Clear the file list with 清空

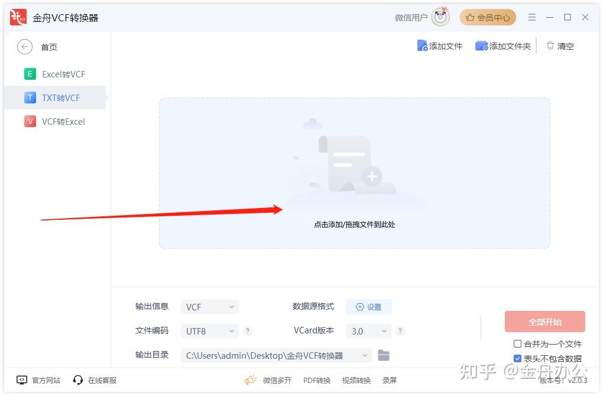[559, 46]
